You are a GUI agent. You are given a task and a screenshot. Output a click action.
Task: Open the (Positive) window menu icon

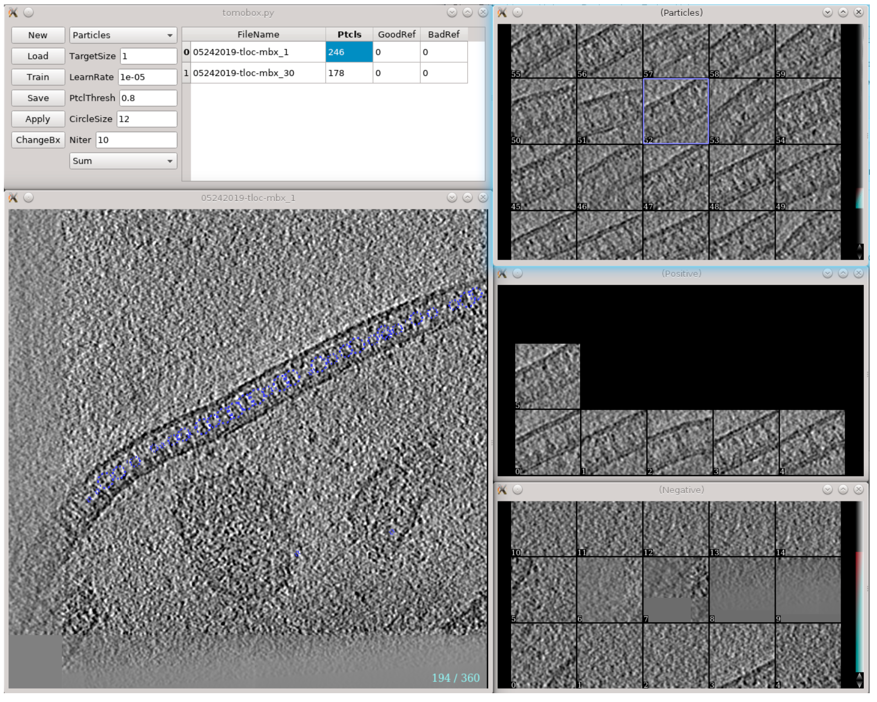coord(502,274)
